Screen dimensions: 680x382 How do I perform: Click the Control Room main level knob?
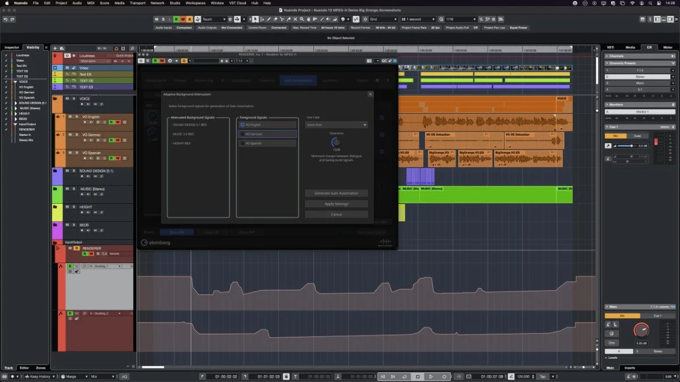(641, 329)
